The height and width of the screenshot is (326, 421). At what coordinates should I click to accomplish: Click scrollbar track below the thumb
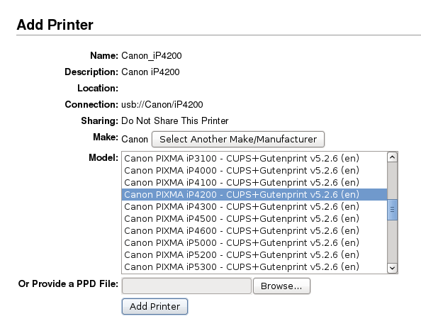(x=392, y=242)
